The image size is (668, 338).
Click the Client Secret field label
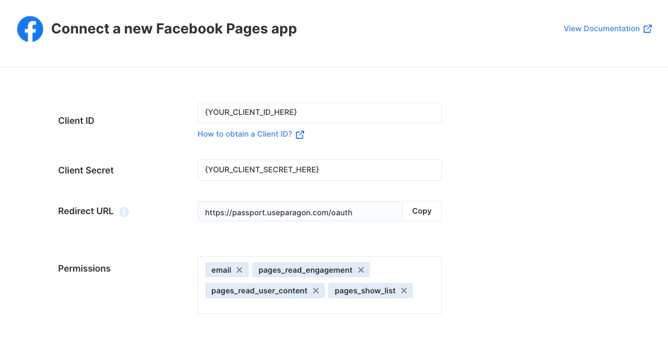pos(85,170)
